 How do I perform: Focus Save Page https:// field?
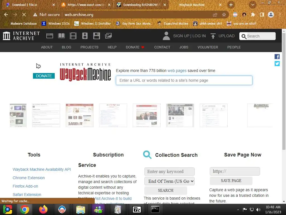235,171
